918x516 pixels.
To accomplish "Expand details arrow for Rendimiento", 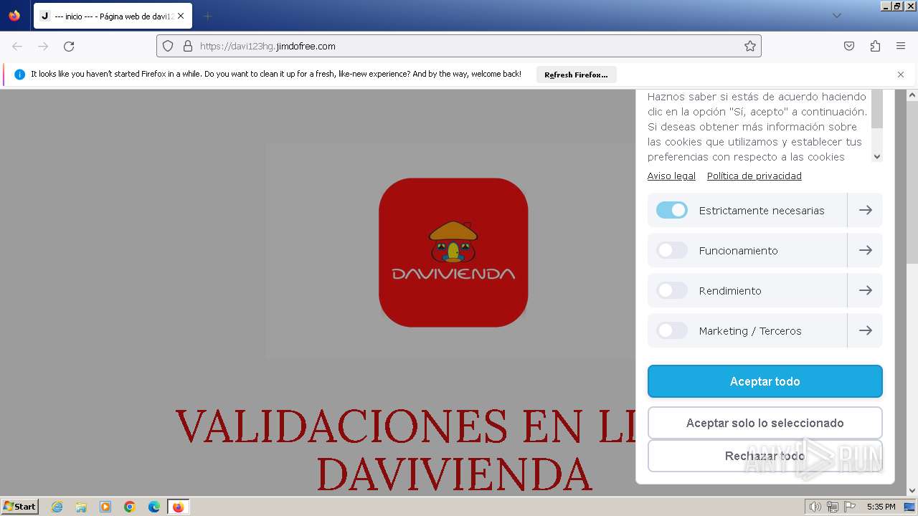I will [866, 290].
